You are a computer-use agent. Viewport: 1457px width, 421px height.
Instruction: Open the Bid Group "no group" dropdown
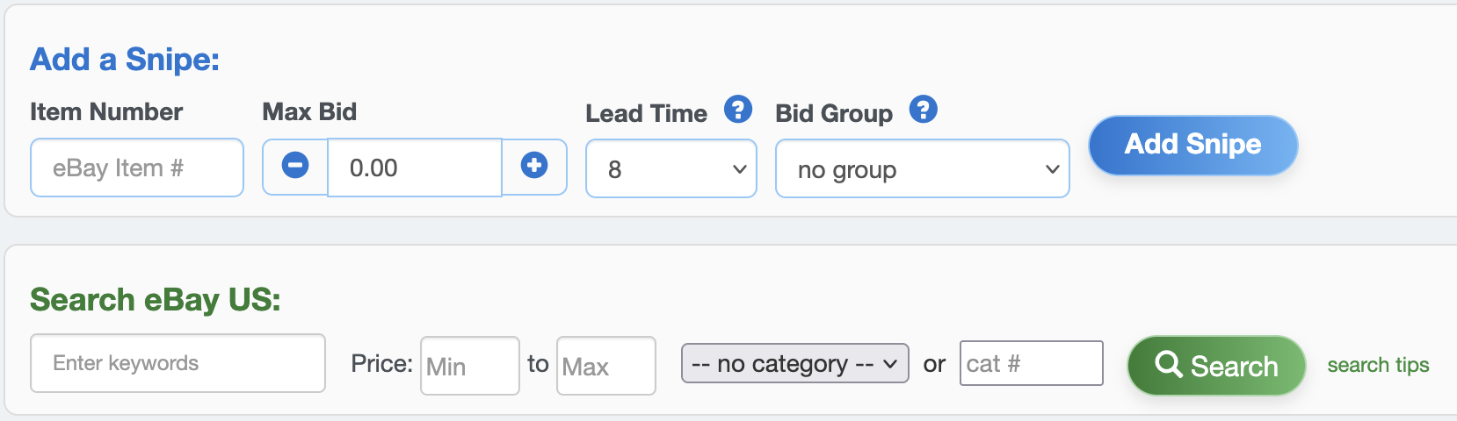point(922,168)
